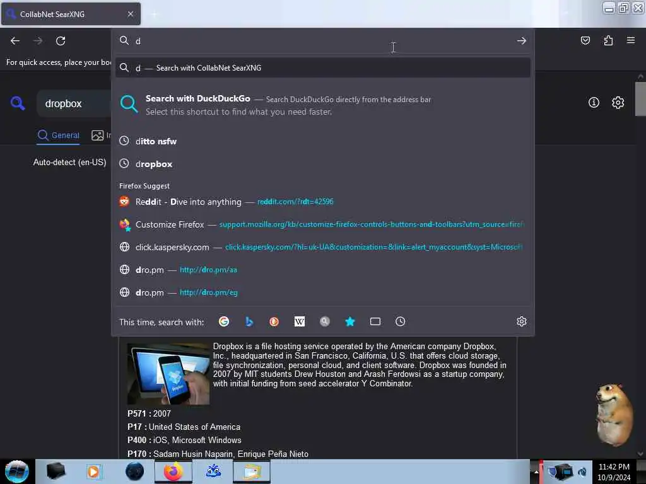
Task: Select the General results tab
Action: (58, 135)
